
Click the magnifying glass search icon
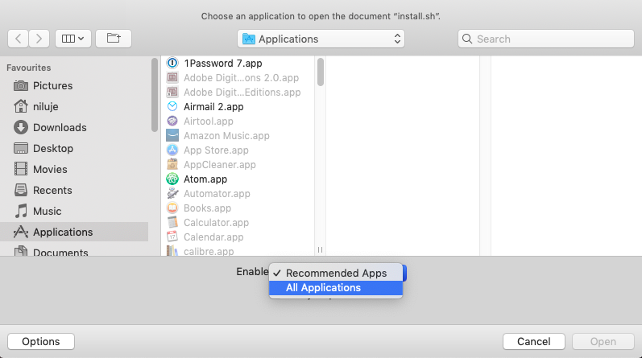[x=466, y=39]
